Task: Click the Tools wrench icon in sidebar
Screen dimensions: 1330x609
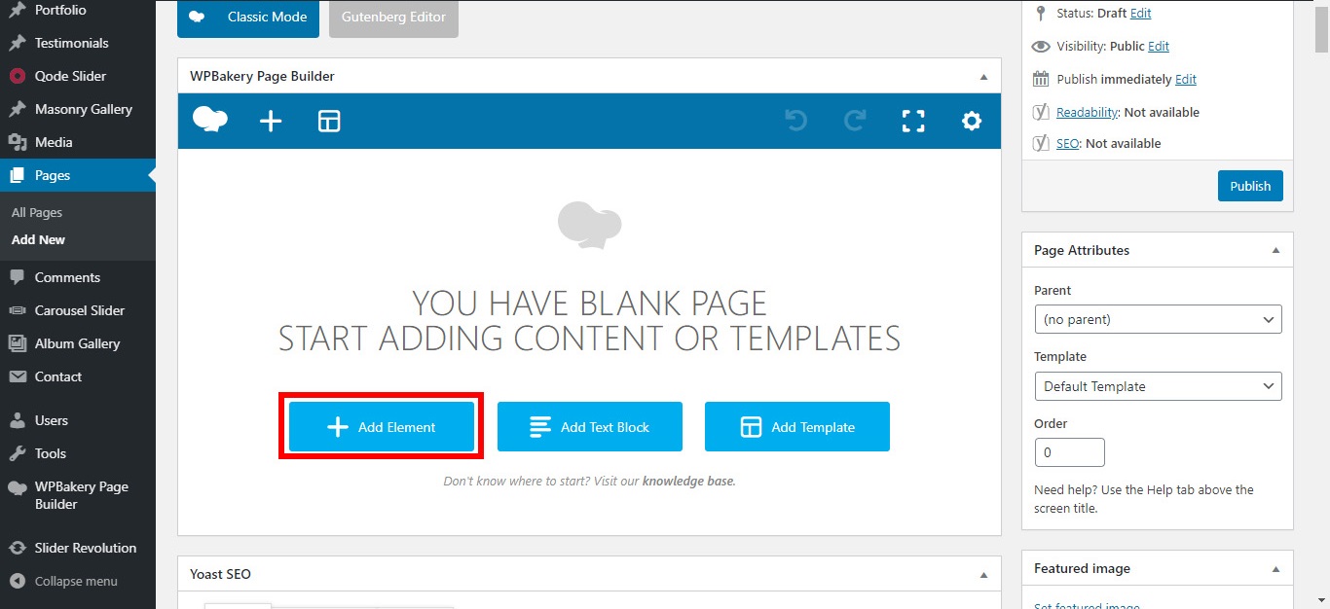Action: click(17, 453)
